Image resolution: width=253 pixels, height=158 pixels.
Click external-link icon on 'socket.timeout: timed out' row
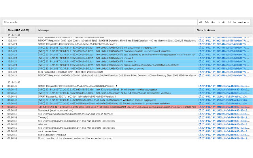pyautogui.click(x=200, y=135)
